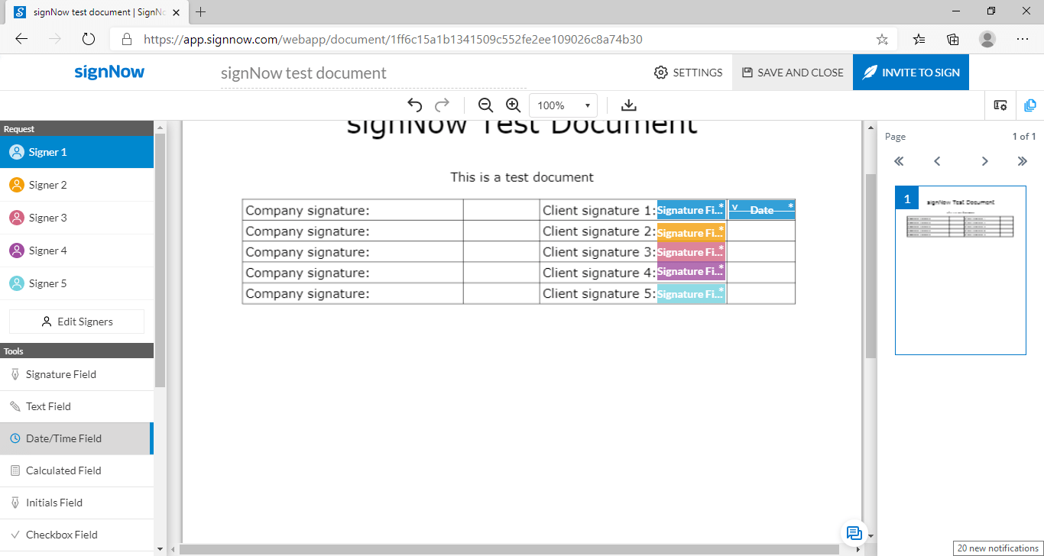Open the 100% zoom level dropdown

[x=563, y=105]
